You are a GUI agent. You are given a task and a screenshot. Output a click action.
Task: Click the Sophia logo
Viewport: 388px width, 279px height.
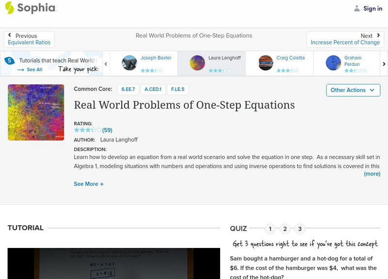click(31, 8)
